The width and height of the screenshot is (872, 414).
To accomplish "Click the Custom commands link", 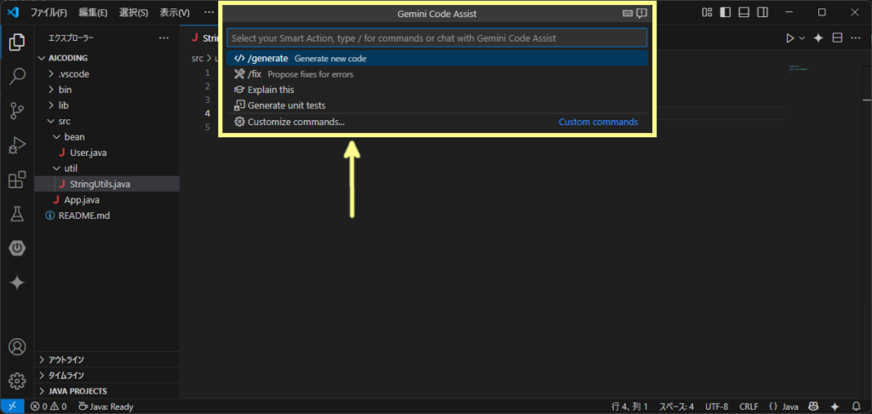I will [x=599, y=122].
